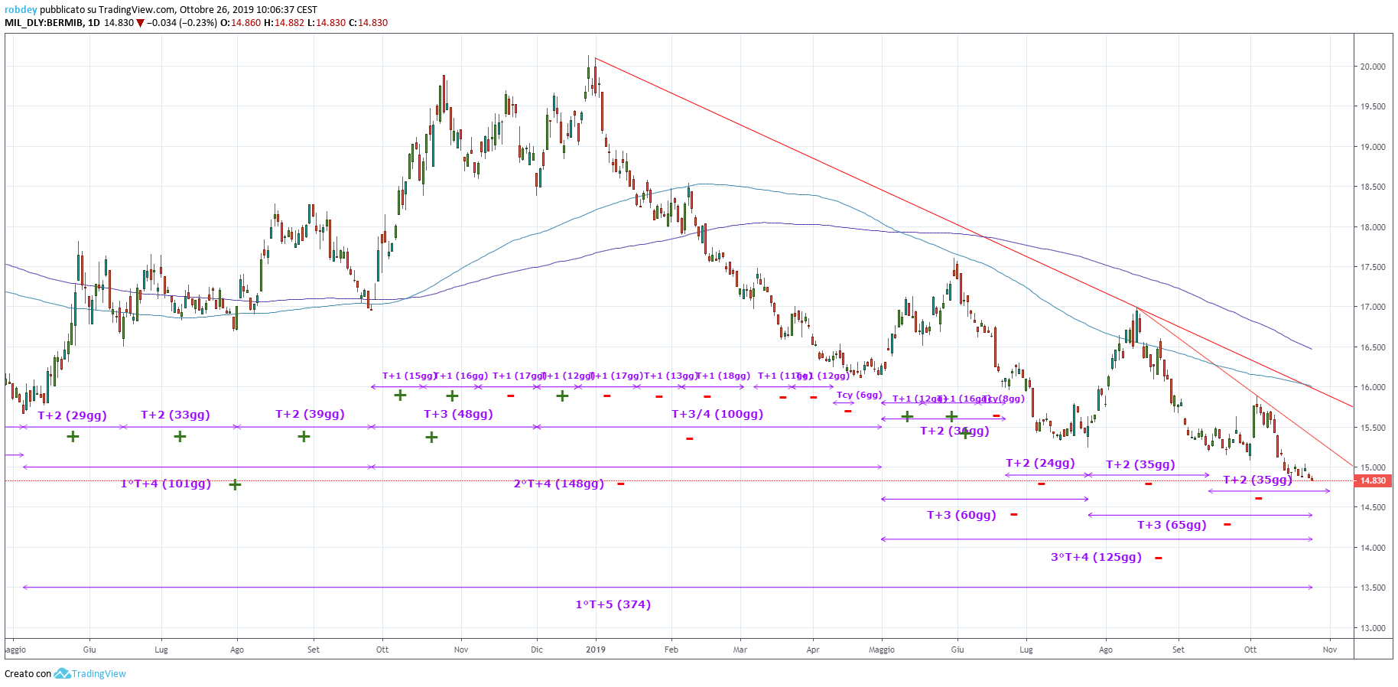Select the 'T+3 (65gg)' cycle label
The width and height of the screenshot is (1398, 687).
[1172, 525]
